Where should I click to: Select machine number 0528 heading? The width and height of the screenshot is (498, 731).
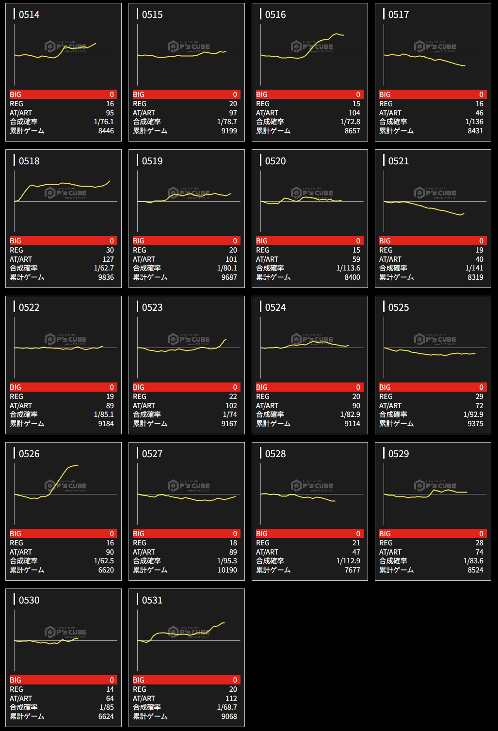coord(275,454)
